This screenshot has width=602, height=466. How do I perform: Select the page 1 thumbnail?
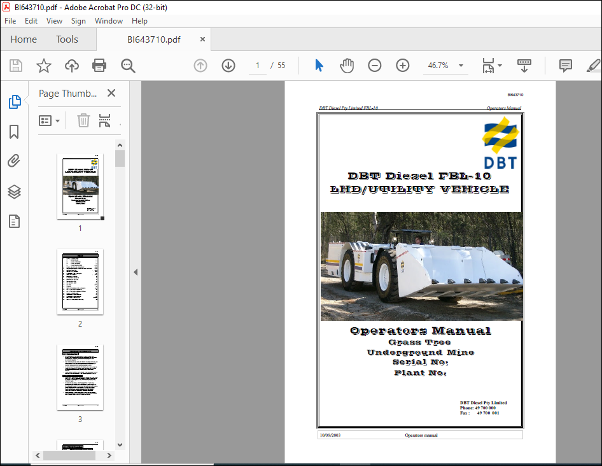tap(80, 187)
